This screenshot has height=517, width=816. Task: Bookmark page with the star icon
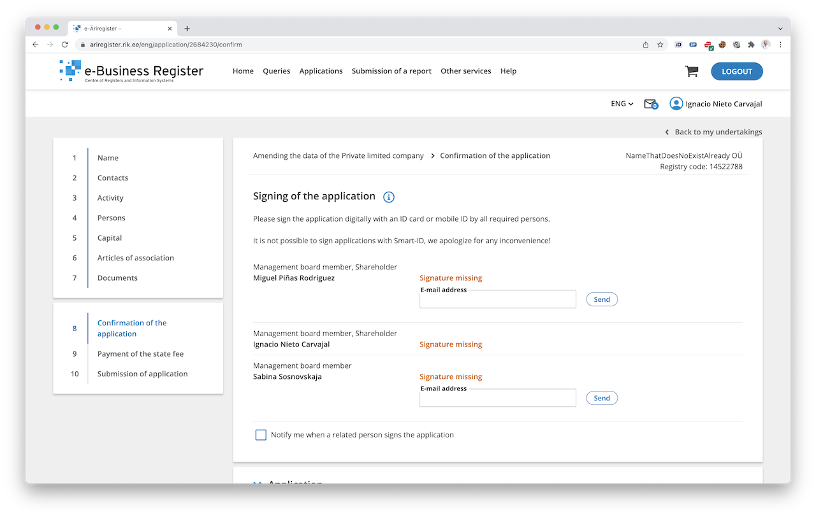(x=660, y=45)
